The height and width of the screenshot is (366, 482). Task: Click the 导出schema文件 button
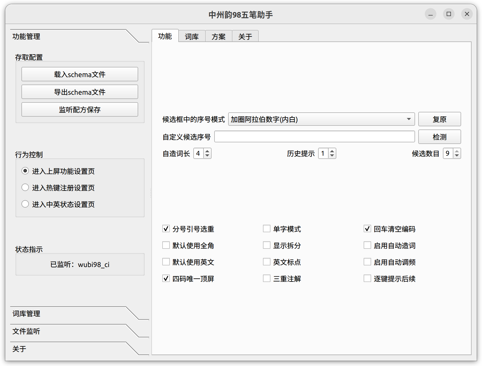pyautogui.click(x=80, y=92)
